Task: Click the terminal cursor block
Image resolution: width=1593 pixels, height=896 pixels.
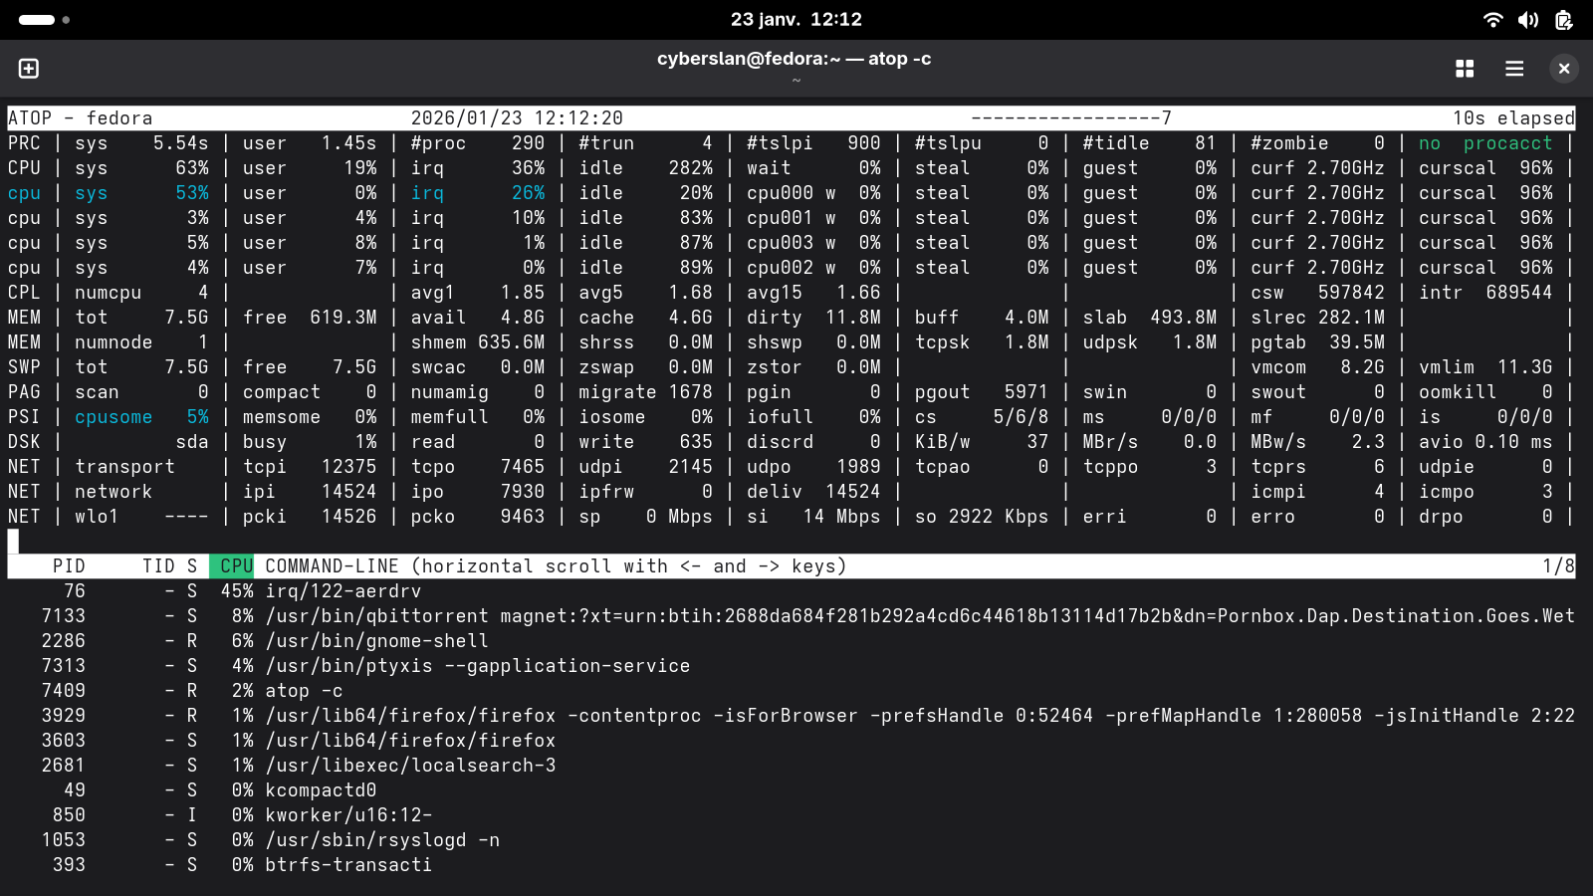Action: pos(13,542)
